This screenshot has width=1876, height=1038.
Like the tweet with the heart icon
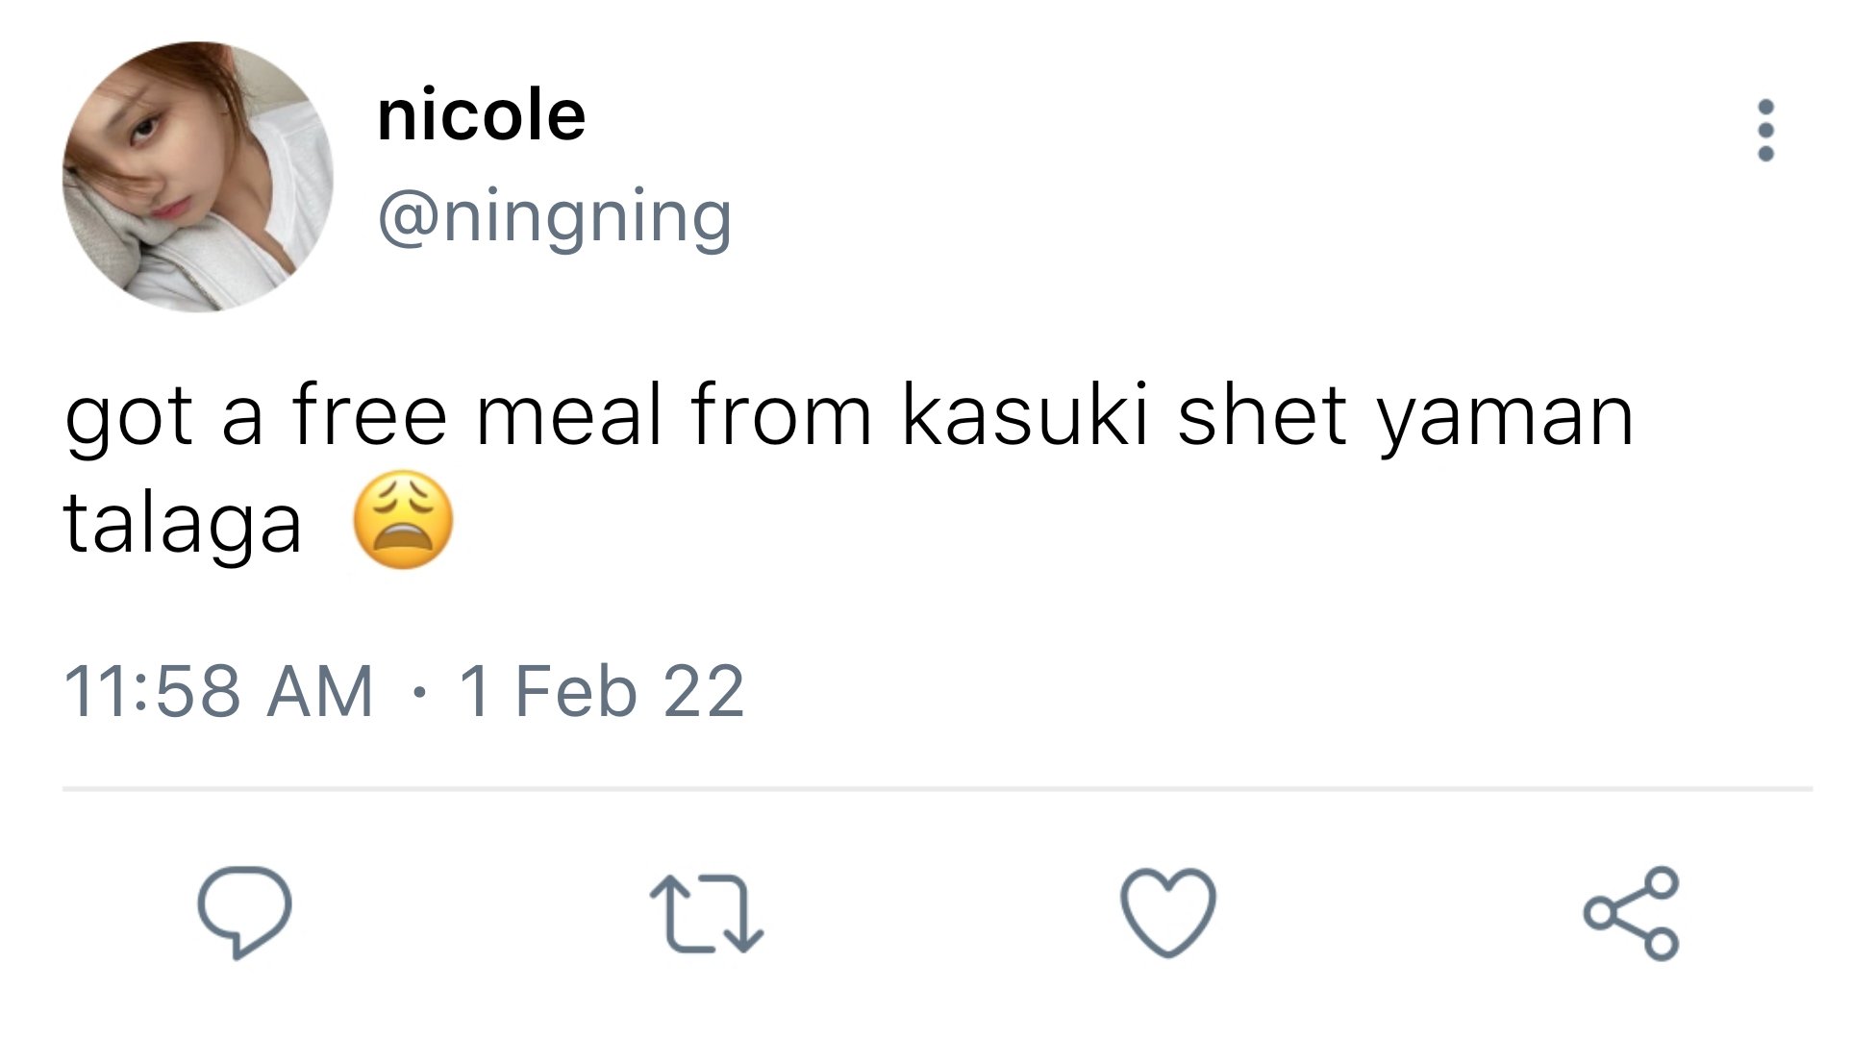(x=1168, y=912)
